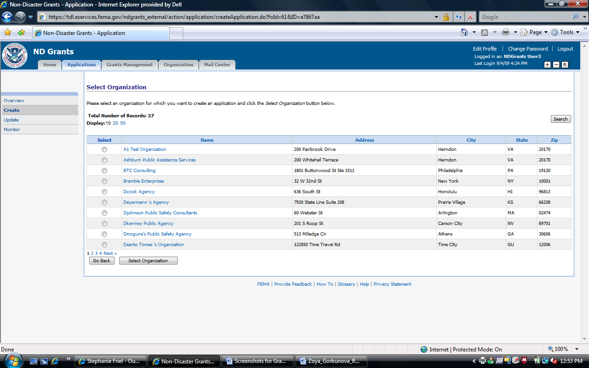Click the browser Forward arrow button

[x=20, y=17]
